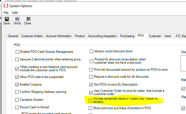186x114 pixels.
Task: Enable Round Cash to Nickel
Action: 17,107
